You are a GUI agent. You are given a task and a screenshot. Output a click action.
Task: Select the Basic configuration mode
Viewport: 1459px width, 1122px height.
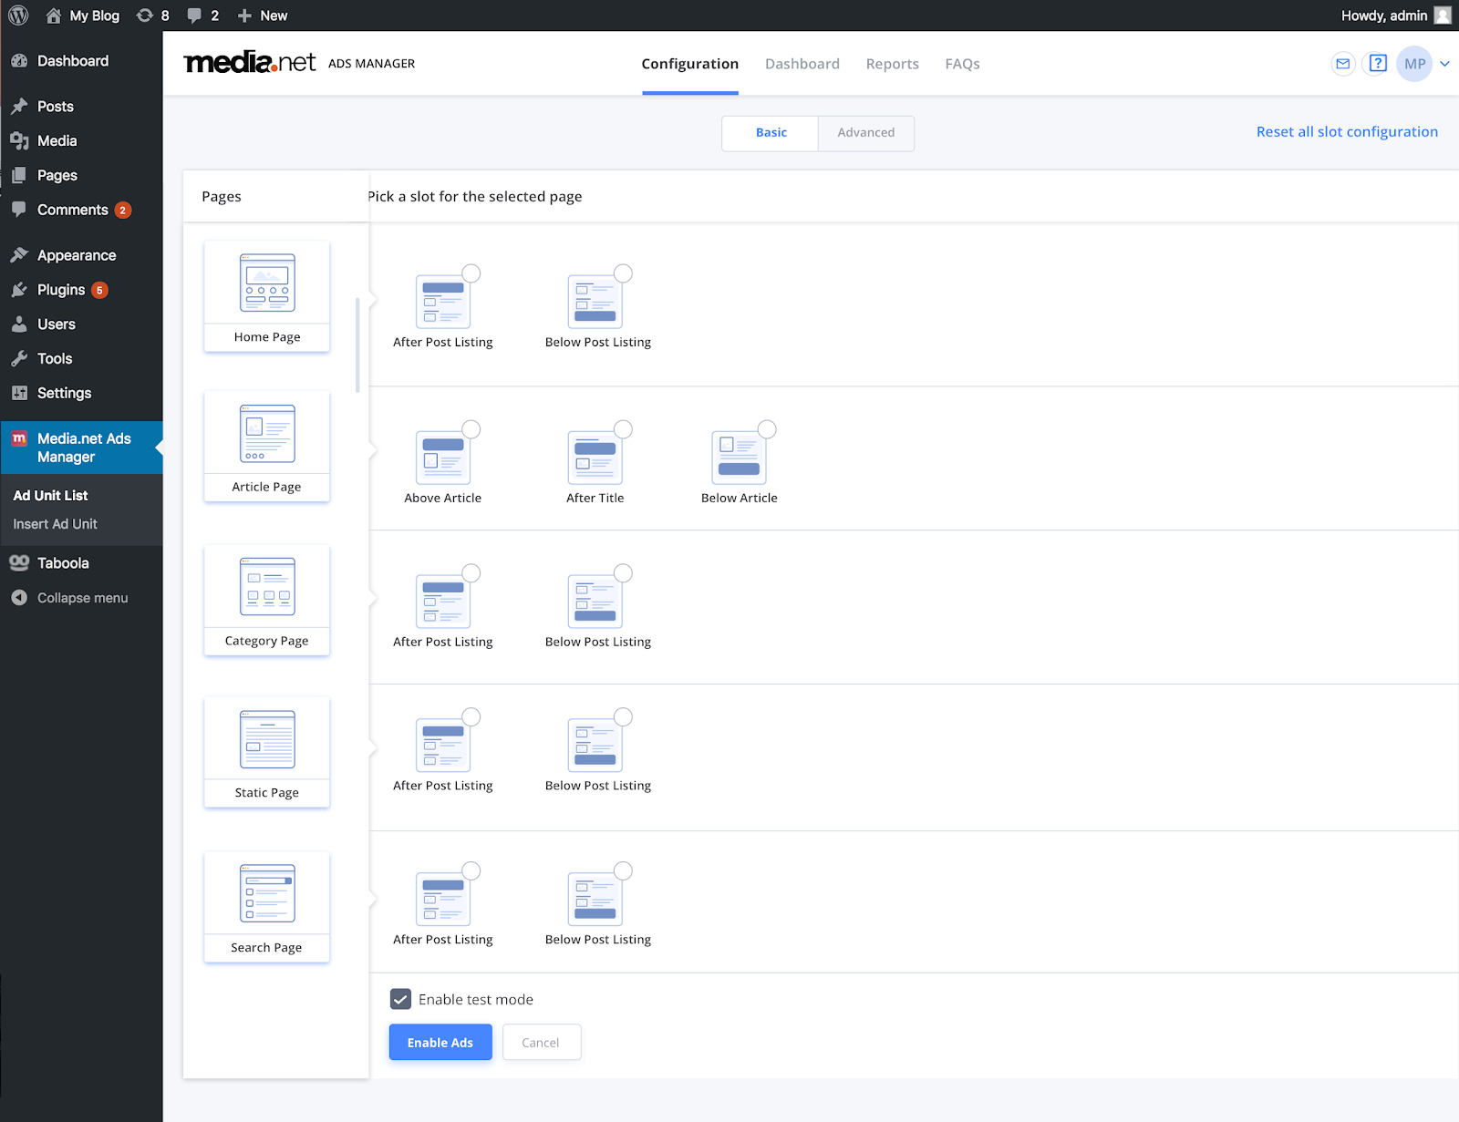pos(771,133)
